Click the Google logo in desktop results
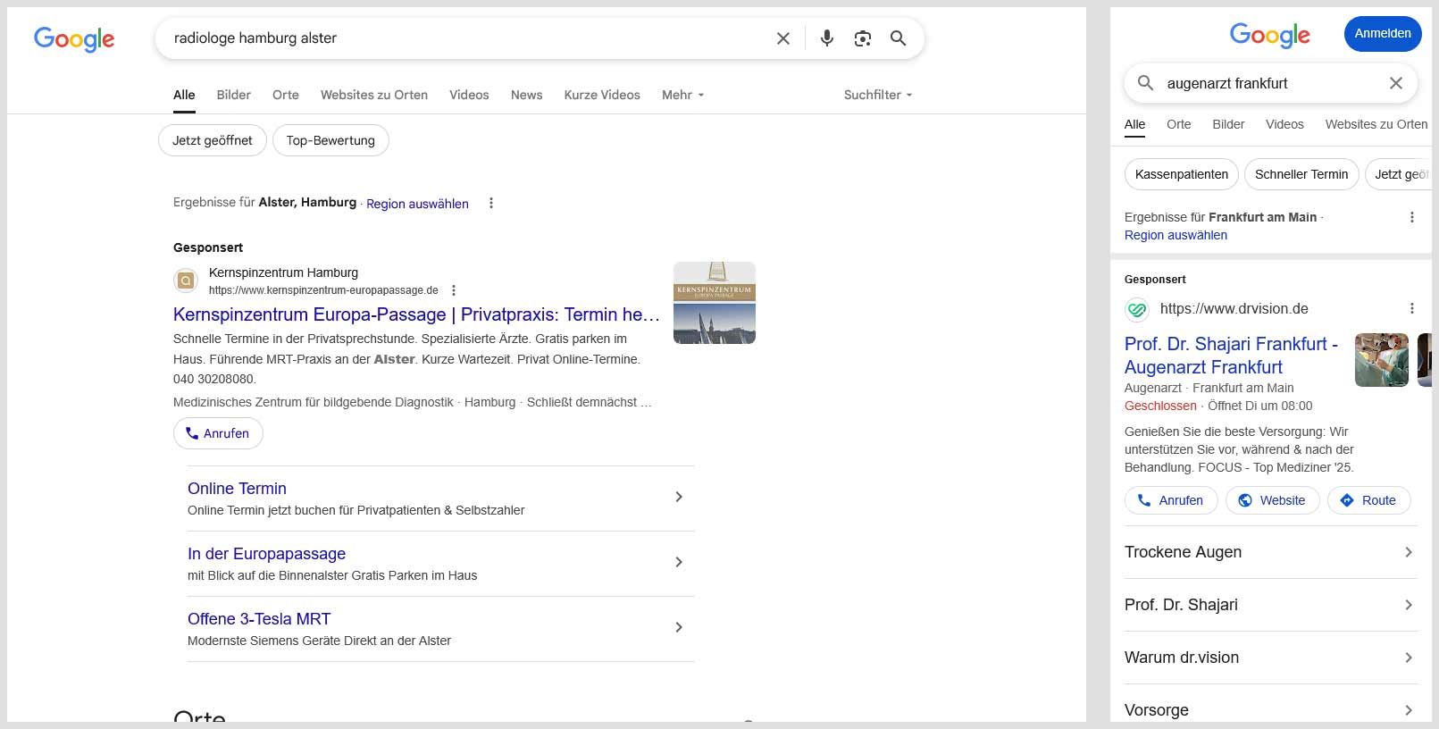The width and height of the screenshot is (1439, 729). [x=74, y=38]
